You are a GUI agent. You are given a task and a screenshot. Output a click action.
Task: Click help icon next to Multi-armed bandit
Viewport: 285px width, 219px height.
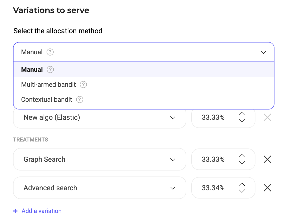83,84
